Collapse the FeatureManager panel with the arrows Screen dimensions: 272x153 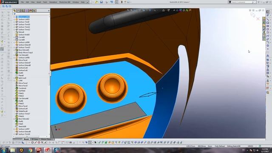pos(48,11)
